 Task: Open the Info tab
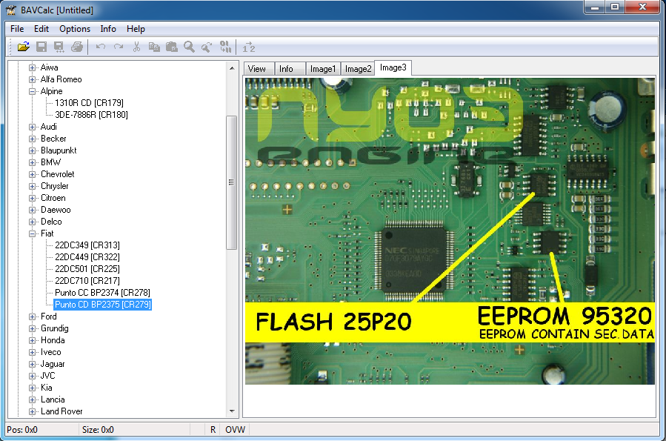point(290,67)
